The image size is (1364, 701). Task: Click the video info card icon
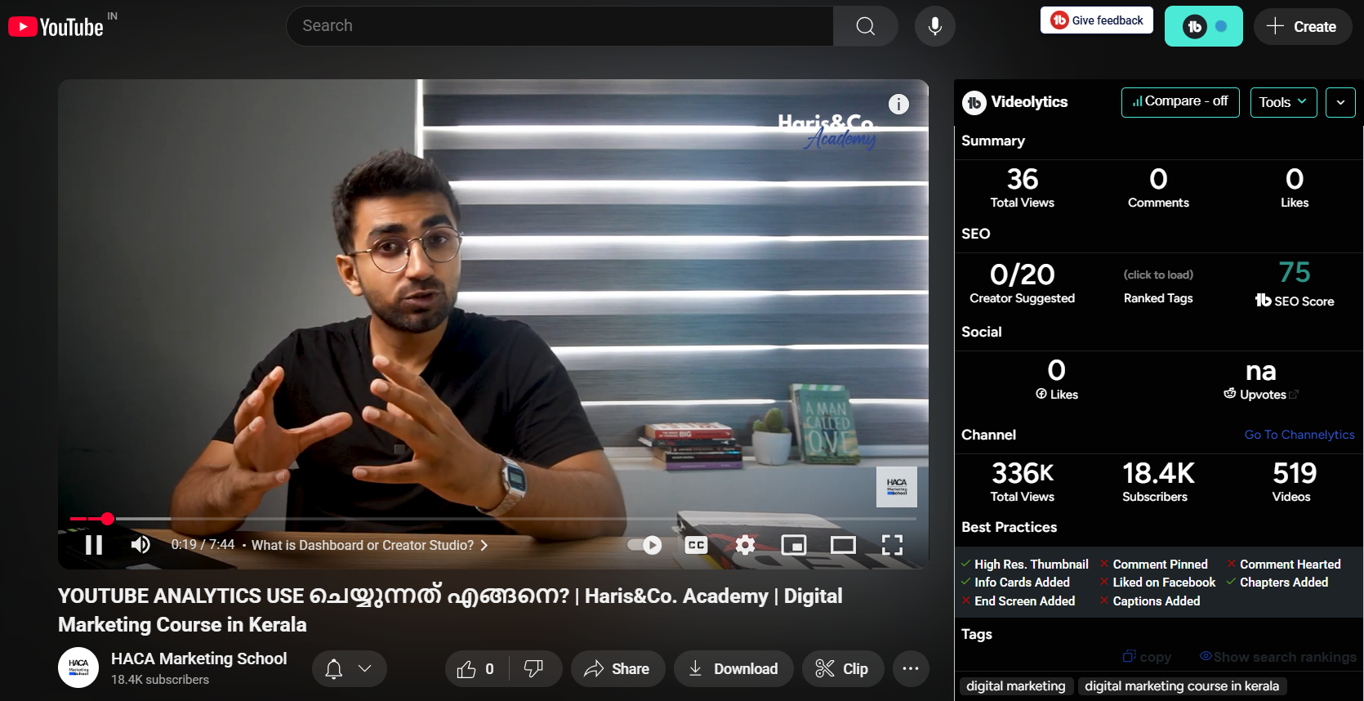pyautogui.click(x=898, y=105)
